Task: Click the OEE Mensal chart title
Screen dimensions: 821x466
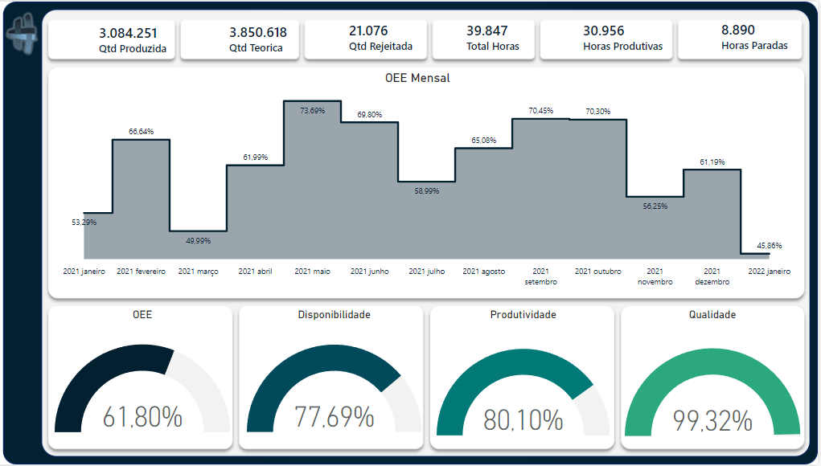Action: tap(417, 78)
